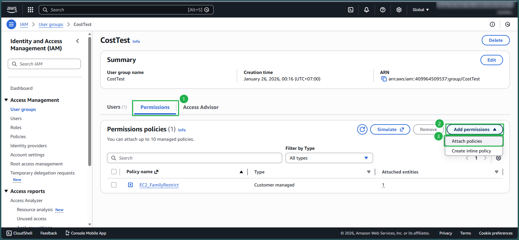Open Roles in side navigation
The image size is (519, 240).
pyautogui.click(x=16, y=127)
